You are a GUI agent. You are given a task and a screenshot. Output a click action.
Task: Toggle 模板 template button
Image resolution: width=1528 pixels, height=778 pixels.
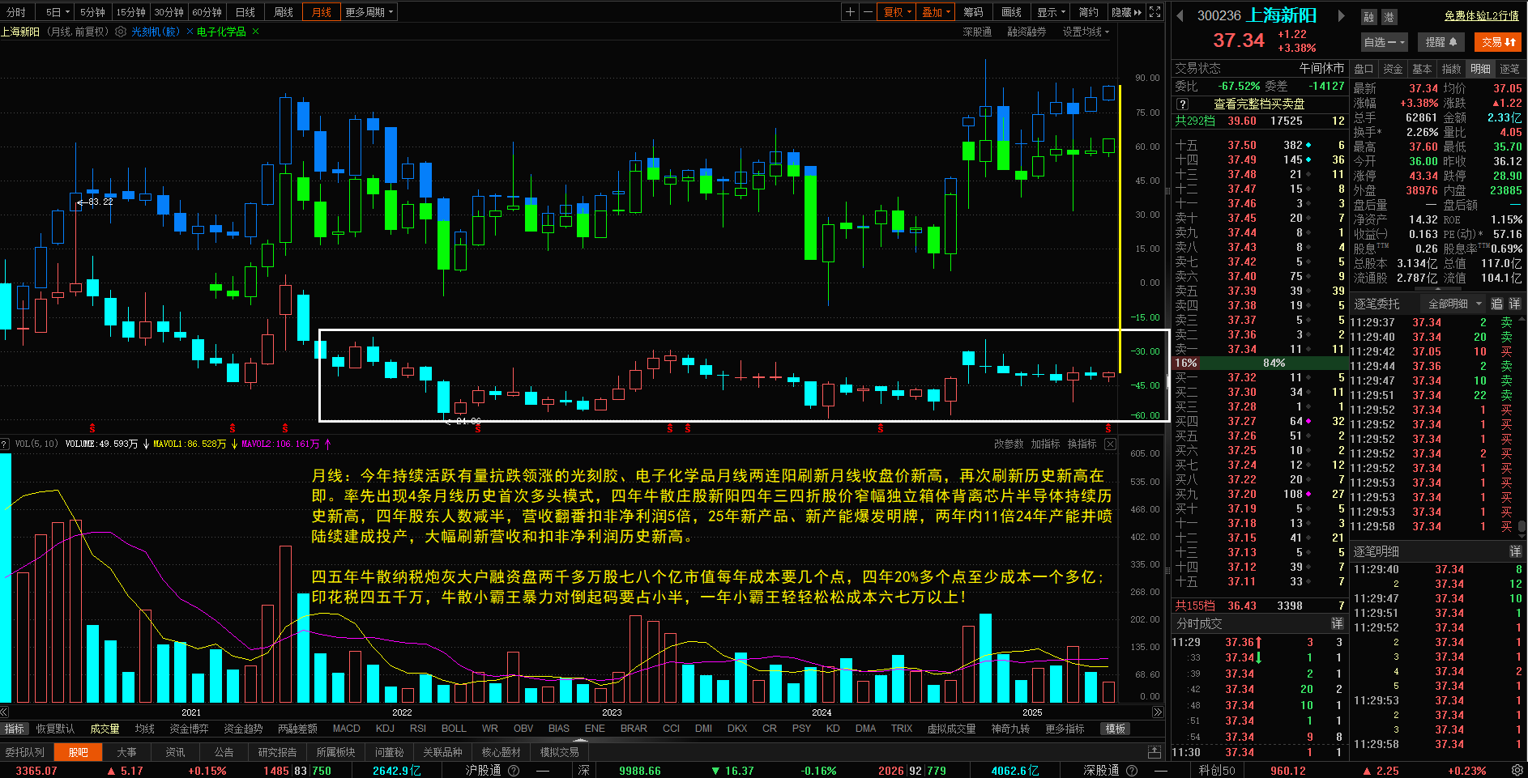click(x=1116, y=729)
